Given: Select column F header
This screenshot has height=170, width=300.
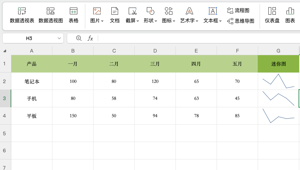Looking at the screenshot, I should 237,51.
